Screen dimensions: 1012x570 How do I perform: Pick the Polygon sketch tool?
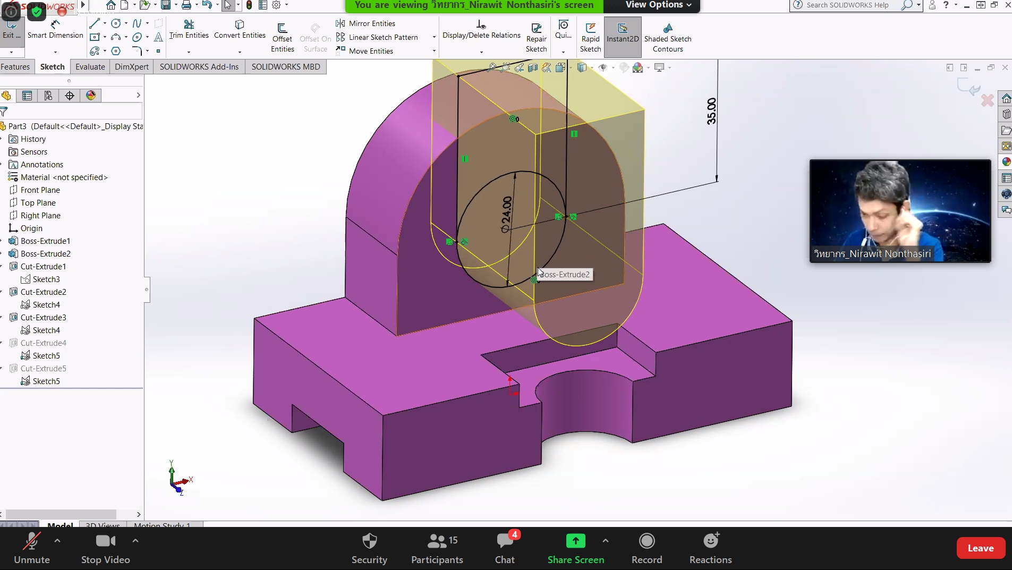[x=116, y=51]
